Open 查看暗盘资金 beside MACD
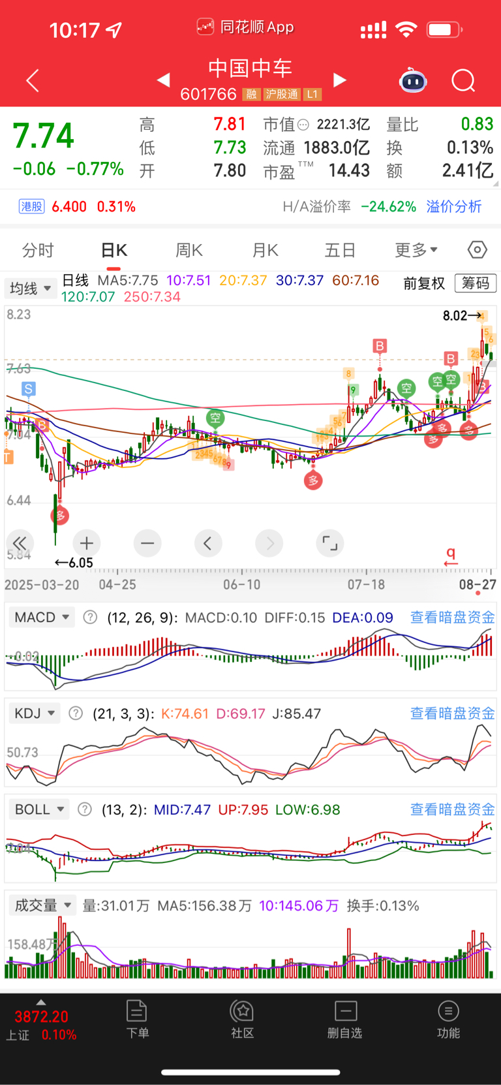The width and height of the screenshot is (501, 1085). click(452, 617)
